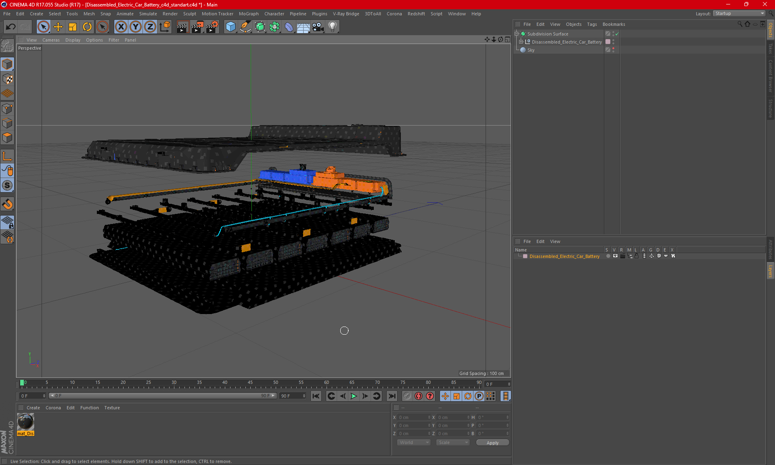Click the timeline range slider bar
Image resolution: width=775 pixels, height=465 pixels.
pos(163,396)
